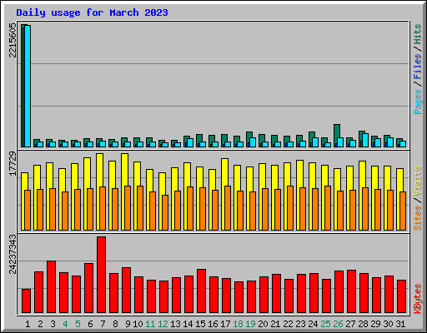Click the 'Visits' legend label
This screenshot has height=333, width=427.
coord(418,181)
